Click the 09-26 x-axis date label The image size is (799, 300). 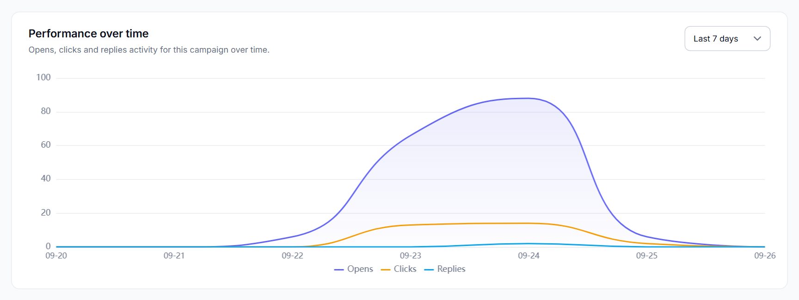click(765, 256)
